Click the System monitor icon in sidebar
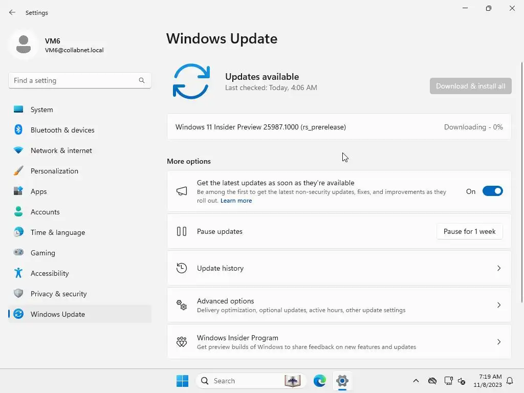Image resolution: width=524 pixels, height=393 pixels. 18,110
